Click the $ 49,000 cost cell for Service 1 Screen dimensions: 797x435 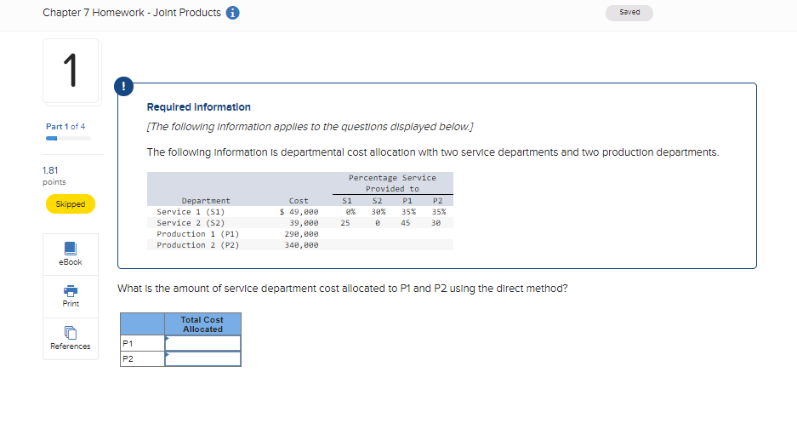point(299,212)
